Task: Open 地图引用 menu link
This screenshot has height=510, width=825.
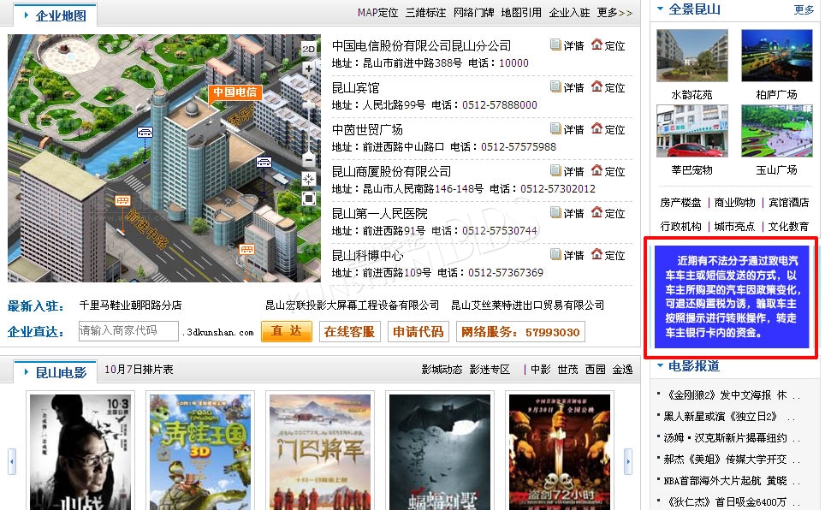Action: click(521, 13)
